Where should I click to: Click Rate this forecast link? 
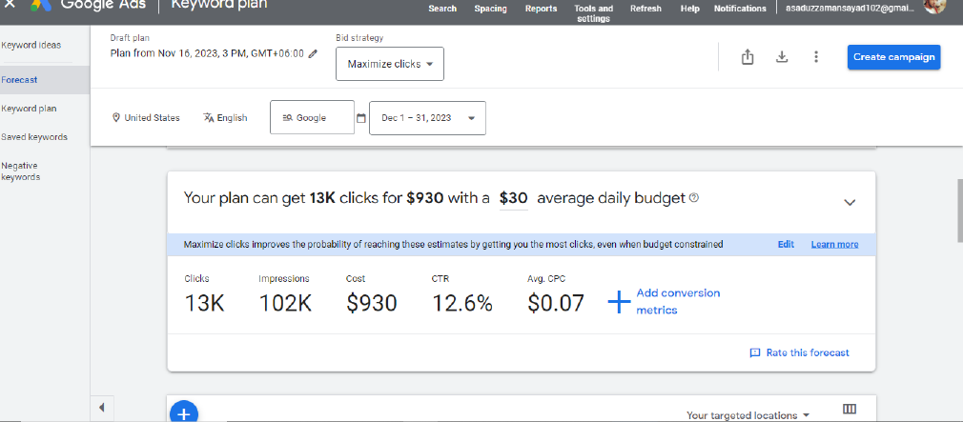800,352
